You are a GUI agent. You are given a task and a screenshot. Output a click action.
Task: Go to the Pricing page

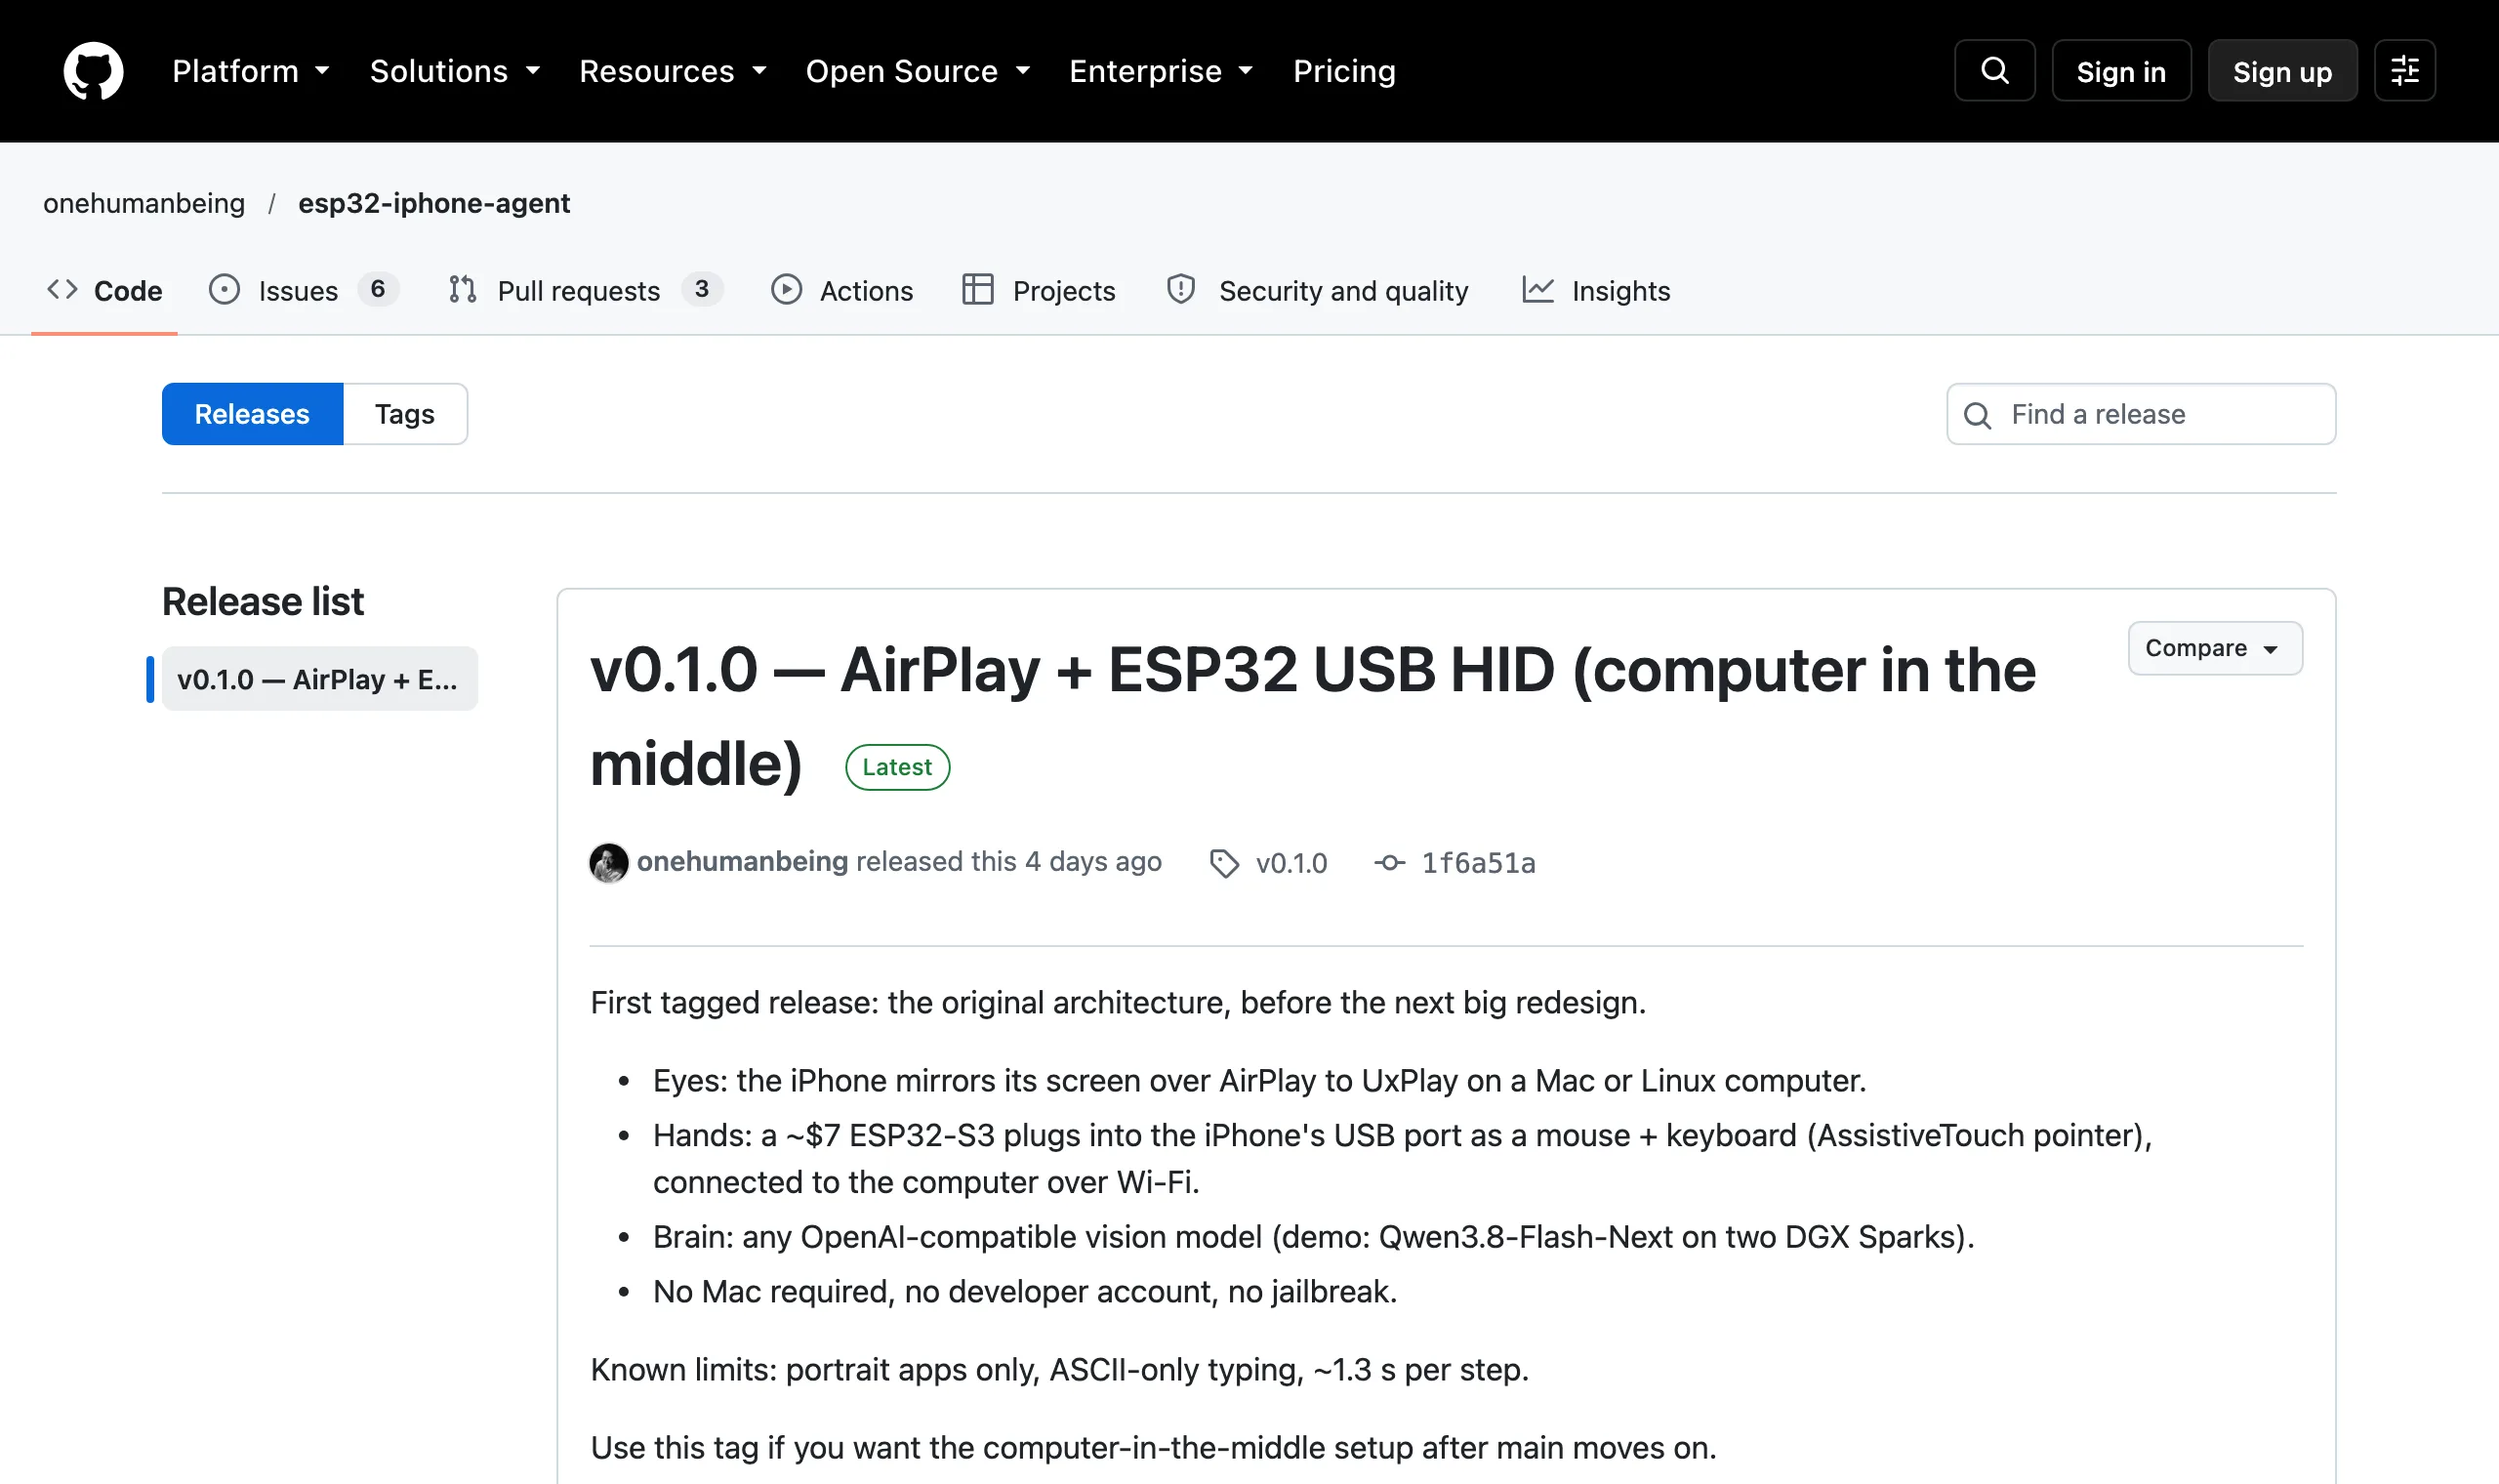coord(1344,71)
